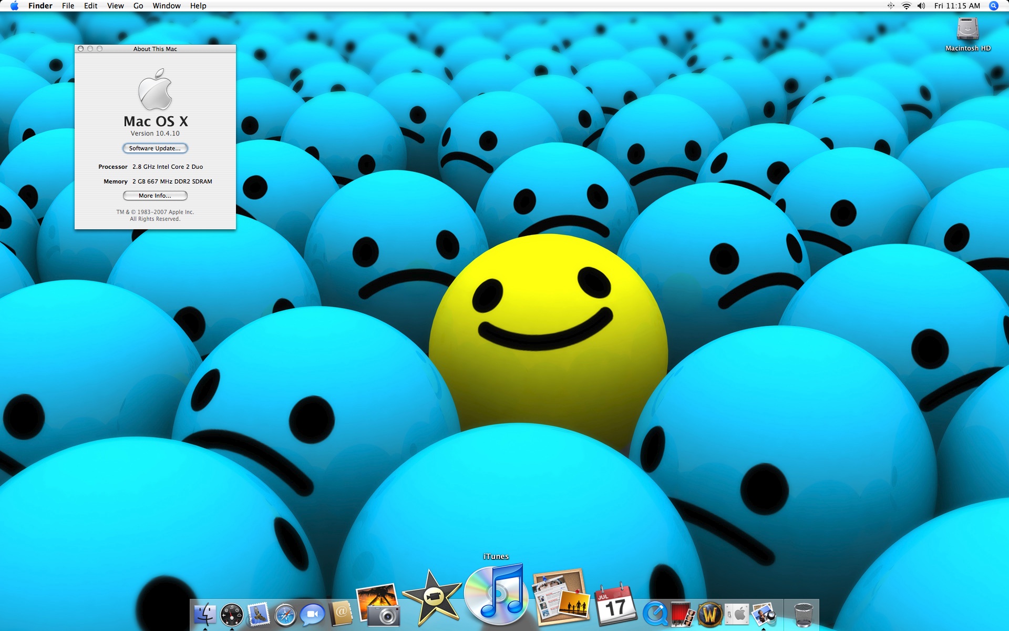This screenshot has height=631, width=1009.
Task: Launch iTunes from the Dock
Action: [x=497, y=594]
